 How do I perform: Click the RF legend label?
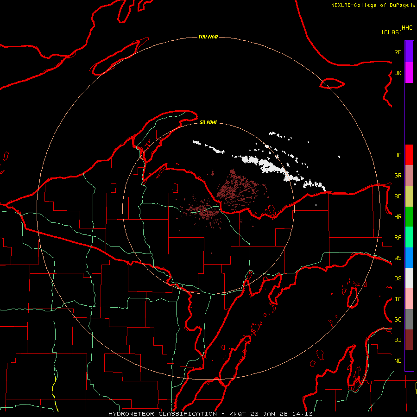click(x=398, y=52)
